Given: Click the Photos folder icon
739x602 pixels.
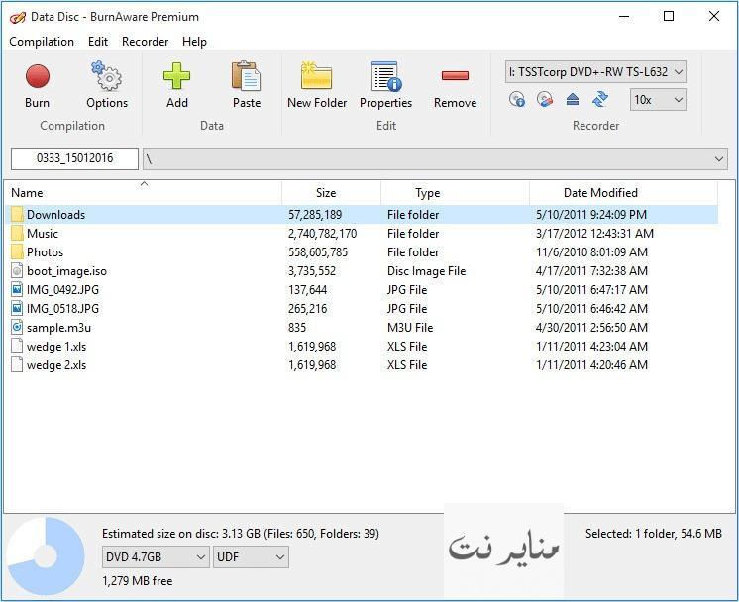Looking at the screenshot, I should 17,252.
